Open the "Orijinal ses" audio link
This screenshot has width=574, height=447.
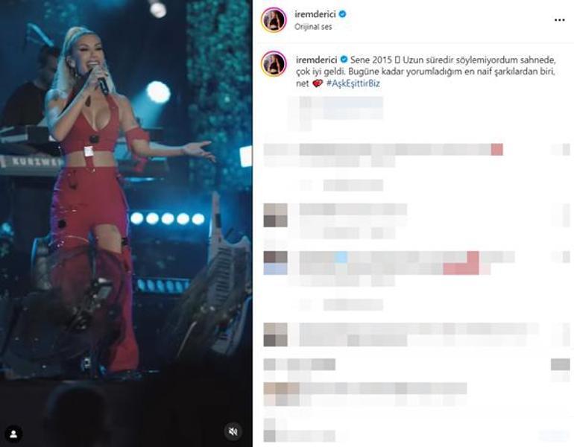click(313, 27)
